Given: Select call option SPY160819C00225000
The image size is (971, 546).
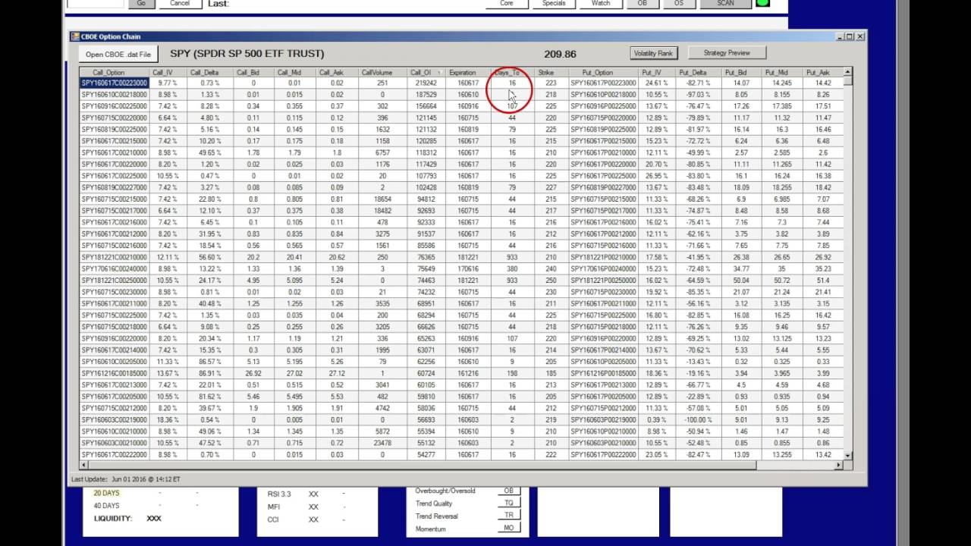Looking at the screenshot, I should [x=115, y=130].
